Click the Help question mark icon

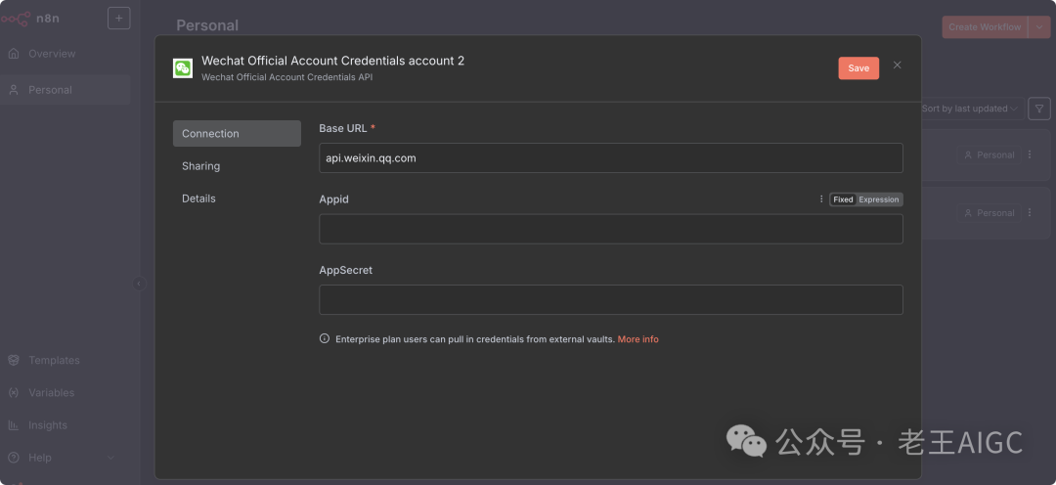click(x=14, y=458)
